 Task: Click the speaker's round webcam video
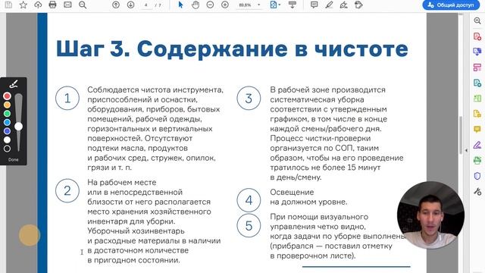point(431,215)
